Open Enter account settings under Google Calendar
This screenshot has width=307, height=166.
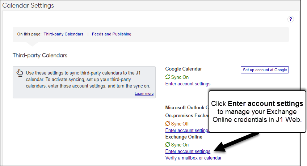[x=188, y=84]
